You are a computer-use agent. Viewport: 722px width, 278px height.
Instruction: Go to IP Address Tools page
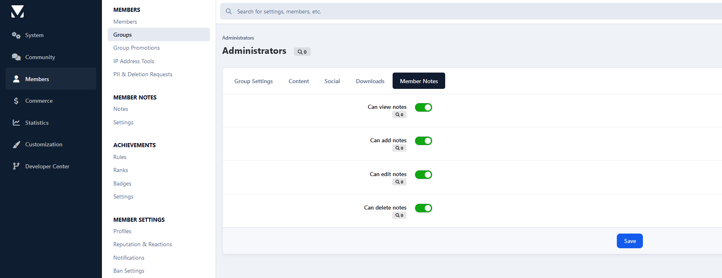click(134, 61)
